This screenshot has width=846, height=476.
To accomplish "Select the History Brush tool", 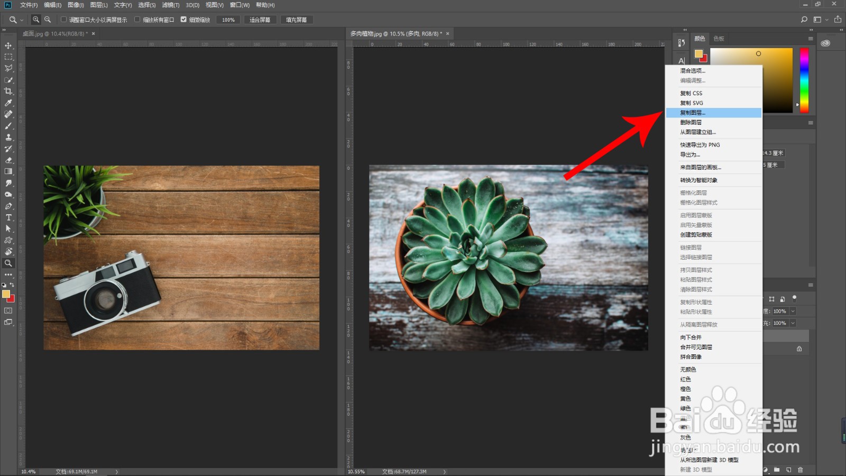I will tap(8, 149).
